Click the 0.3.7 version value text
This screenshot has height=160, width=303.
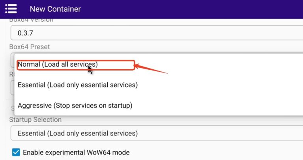coord(25,33)
